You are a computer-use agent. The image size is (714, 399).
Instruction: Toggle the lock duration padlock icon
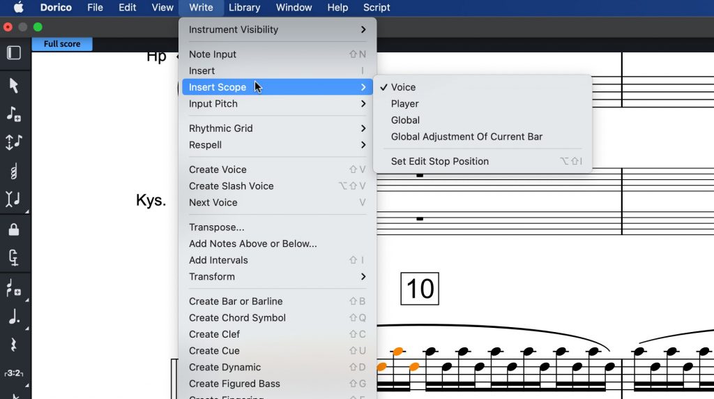point(14,229)
